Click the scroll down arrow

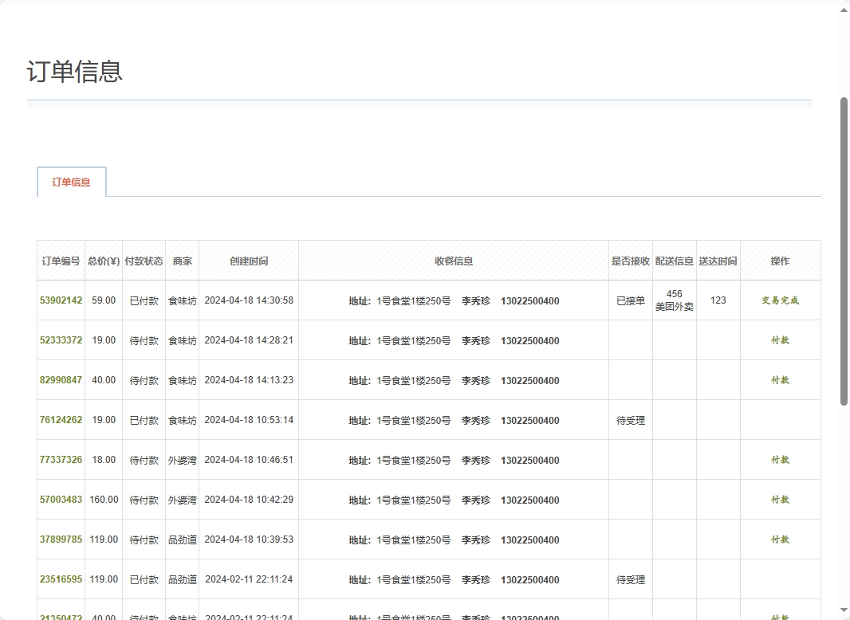point(844,610)
